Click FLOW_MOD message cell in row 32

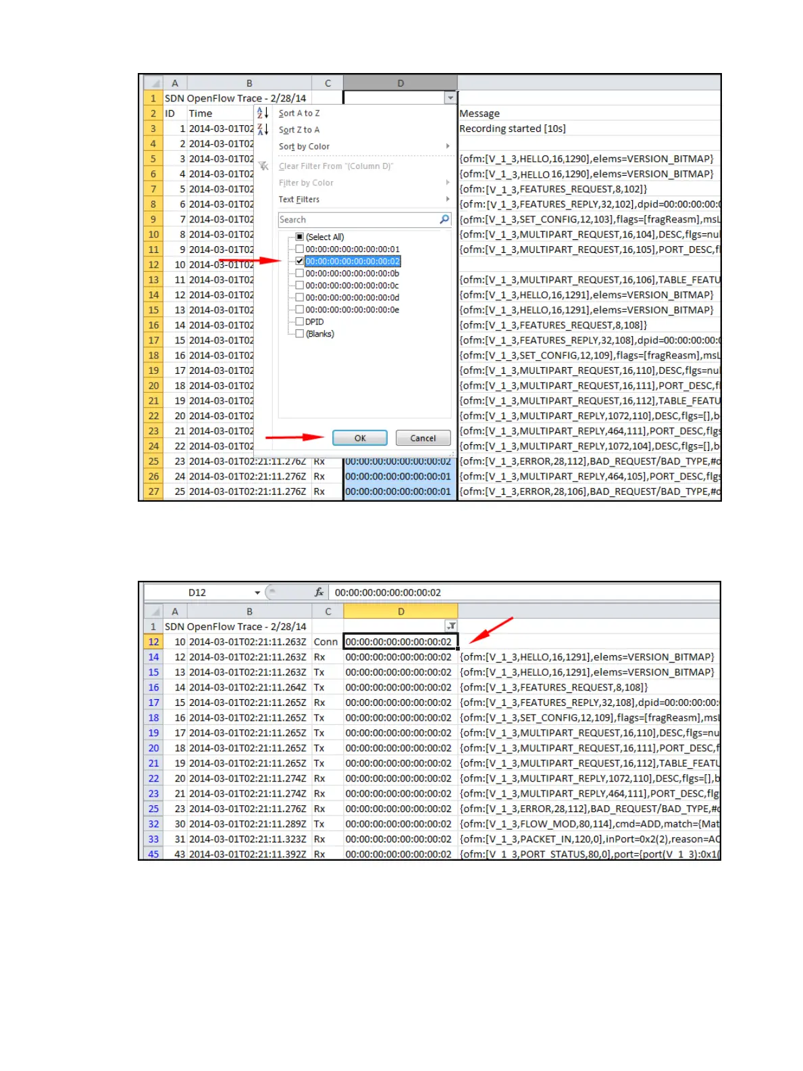tap(590, 824)
